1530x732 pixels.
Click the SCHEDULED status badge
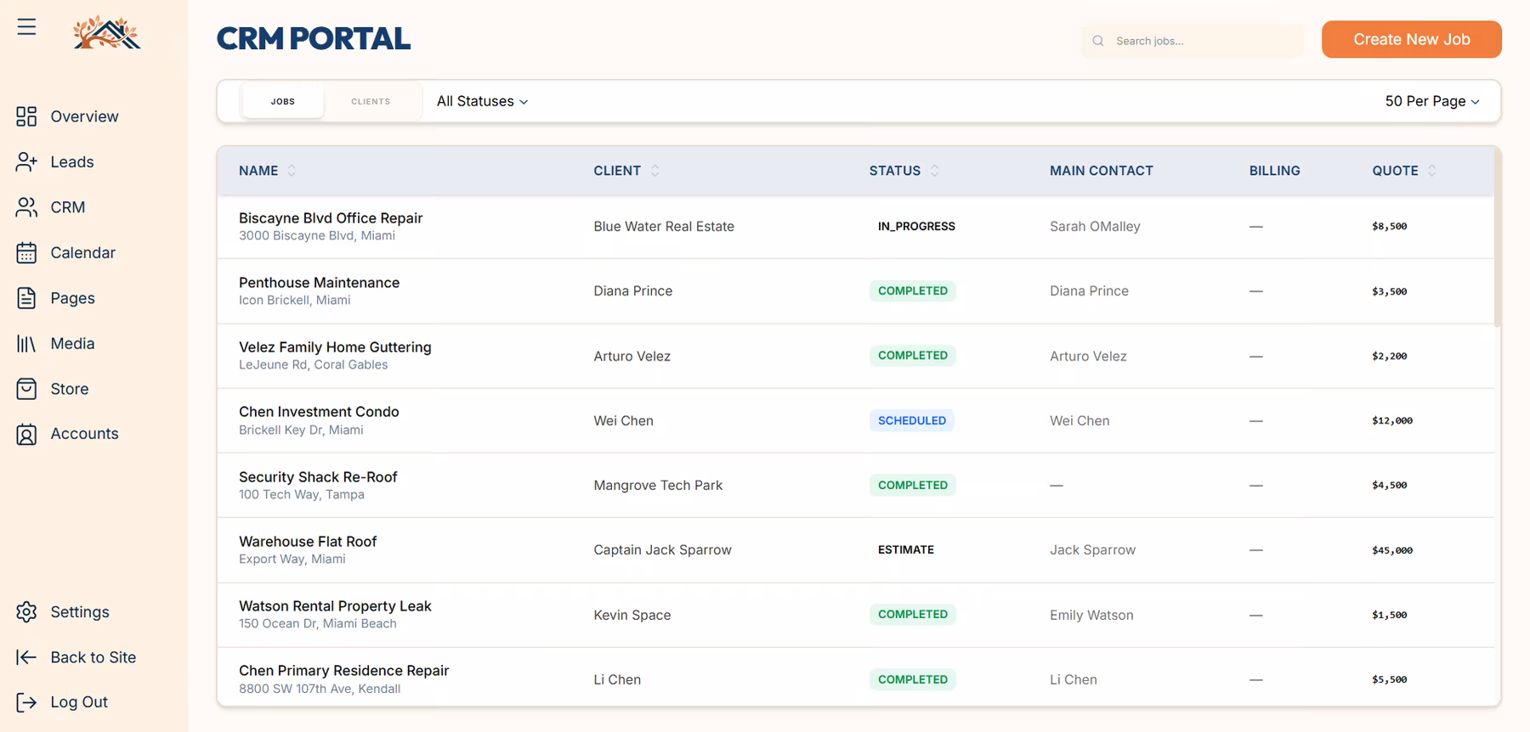pyautogui.click(x=911, y=420)
